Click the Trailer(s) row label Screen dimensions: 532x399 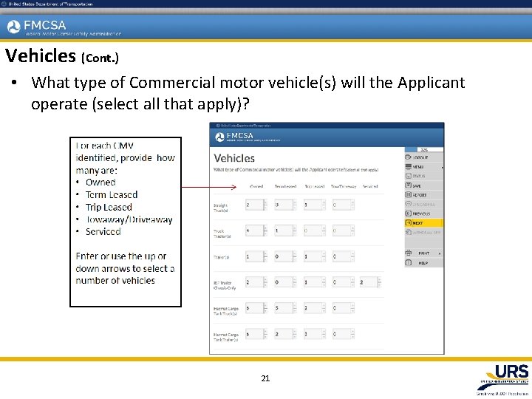point(221,257)
